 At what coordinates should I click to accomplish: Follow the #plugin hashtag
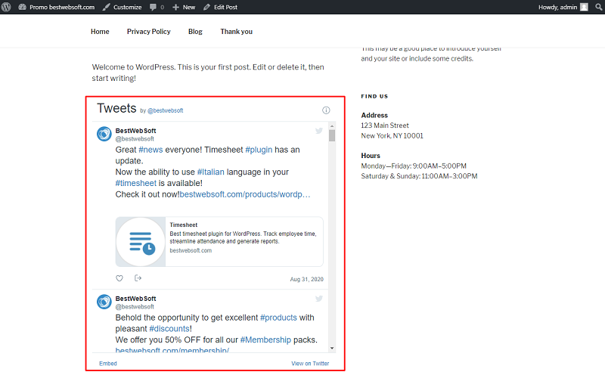259,150
